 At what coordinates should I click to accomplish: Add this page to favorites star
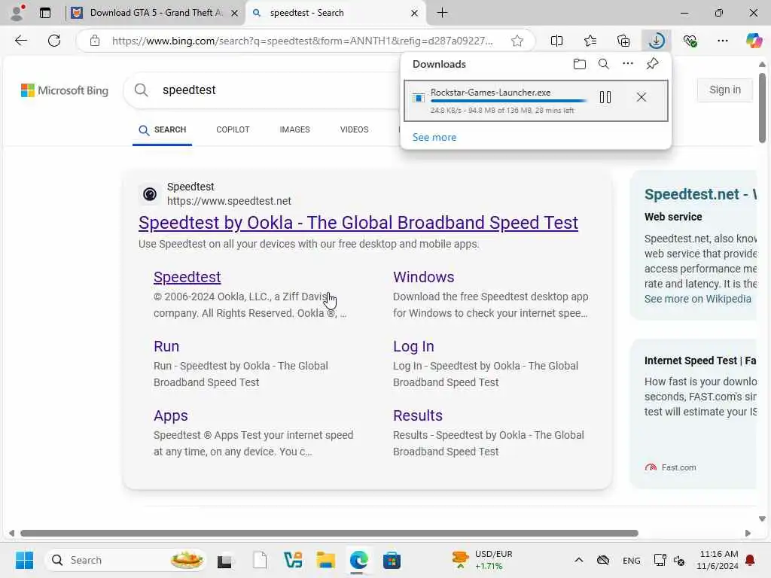coord(517,41)
